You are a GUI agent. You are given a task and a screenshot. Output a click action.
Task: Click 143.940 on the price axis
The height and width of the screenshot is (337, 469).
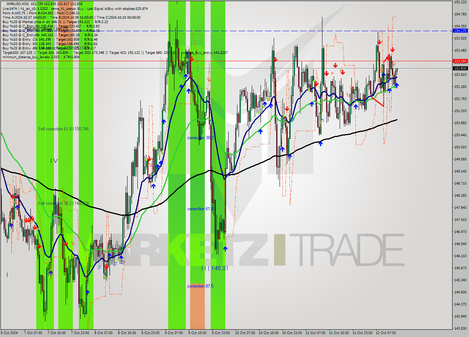point(460,316)
